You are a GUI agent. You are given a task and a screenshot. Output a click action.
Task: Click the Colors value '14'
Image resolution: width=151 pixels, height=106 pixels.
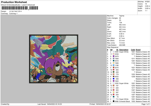tap(146, 4)
